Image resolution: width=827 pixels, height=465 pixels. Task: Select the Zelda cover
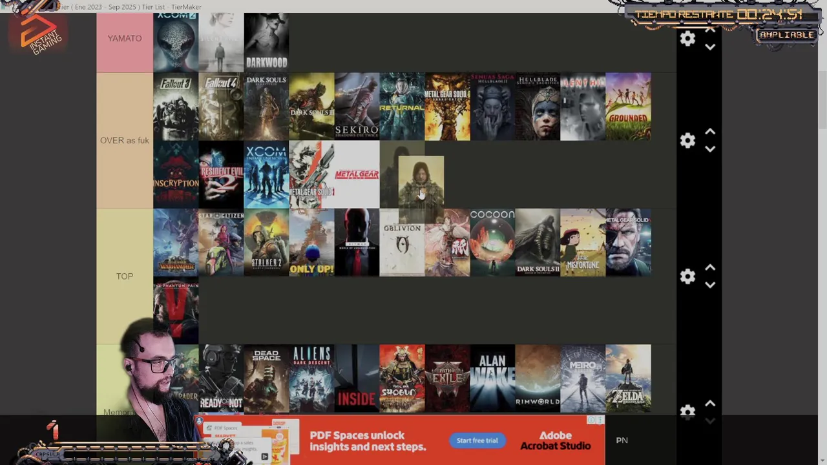(628, 378)
